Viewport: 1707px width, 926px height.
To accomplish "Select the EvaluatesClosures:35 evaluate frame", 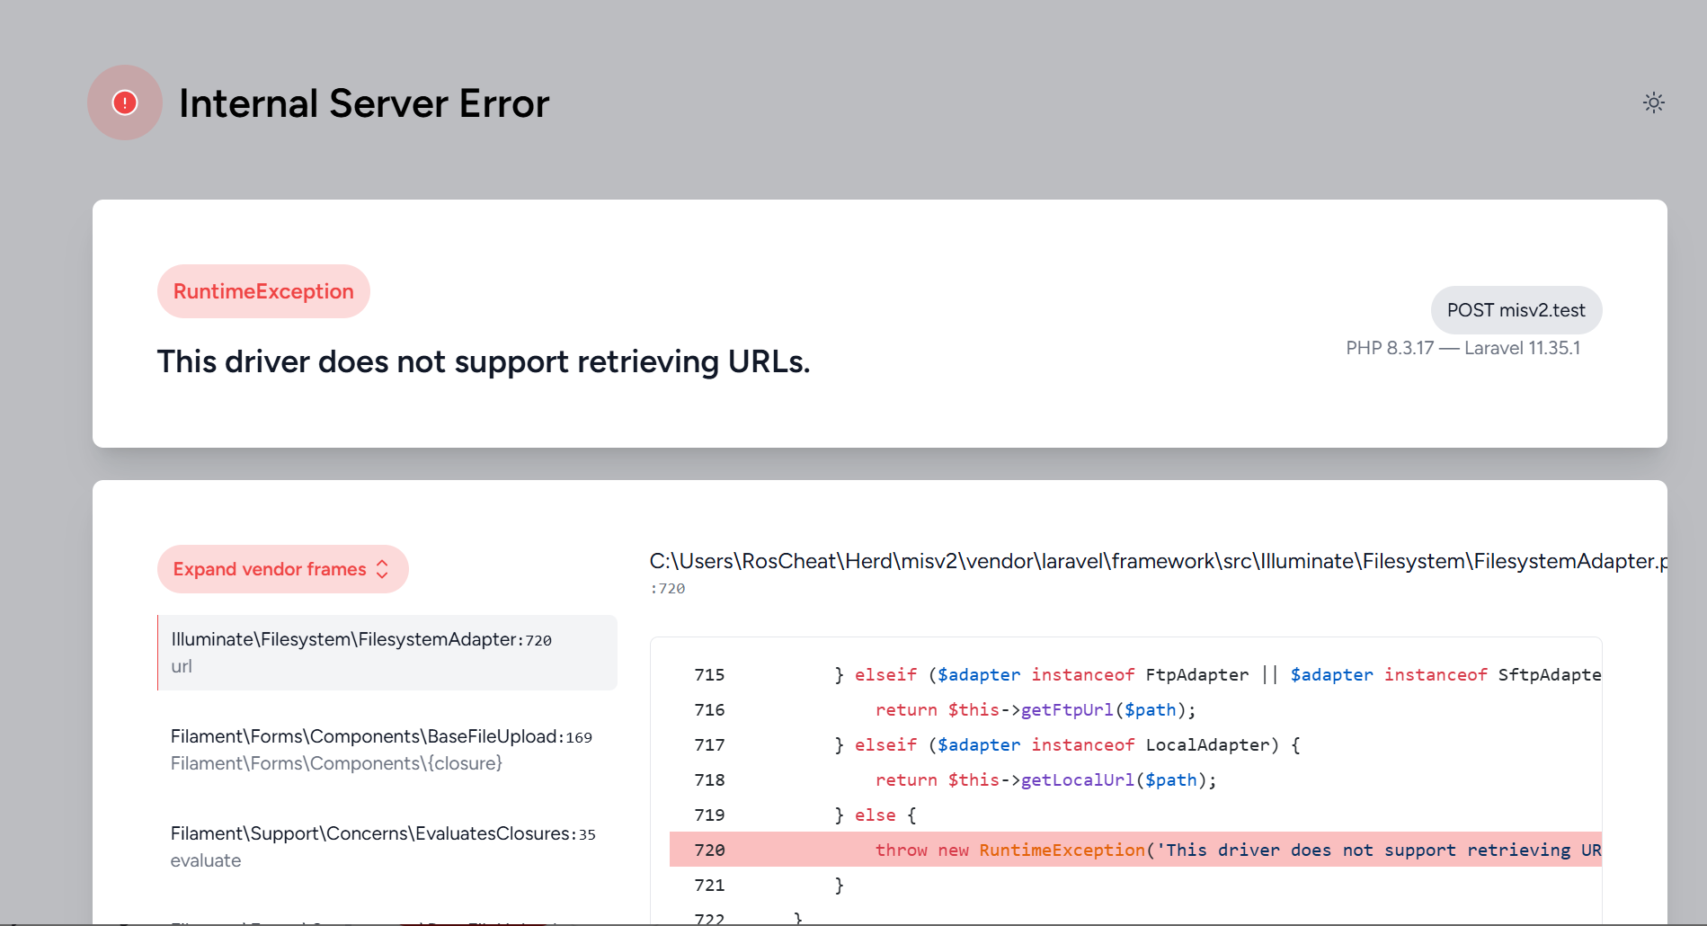I will pos(387,847).
